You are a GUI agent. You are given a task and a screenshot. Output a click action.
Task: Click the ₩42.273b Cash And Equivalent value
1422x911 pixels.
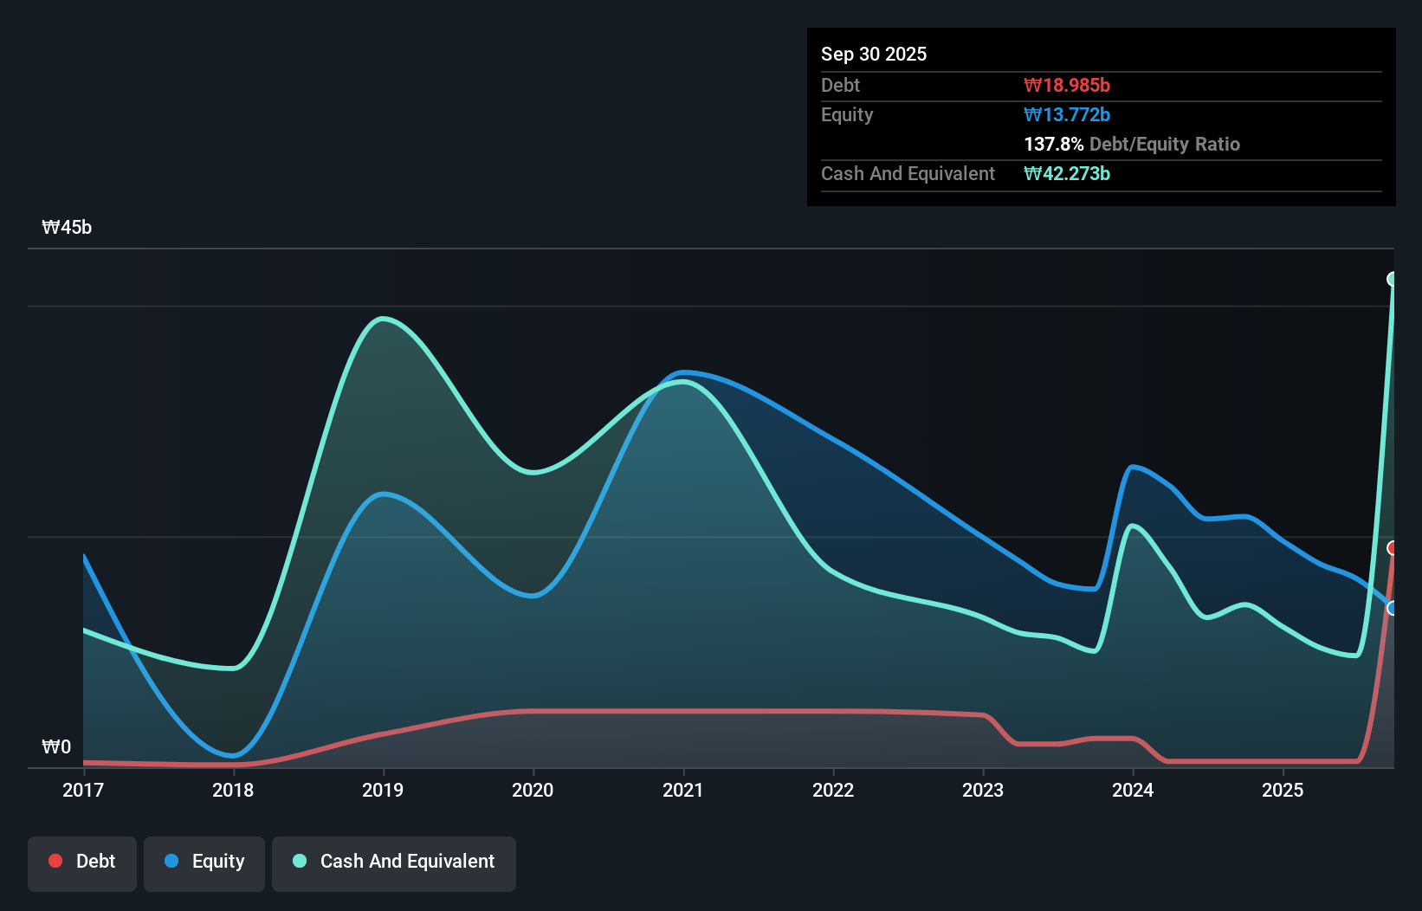[x=1068, y=173]
